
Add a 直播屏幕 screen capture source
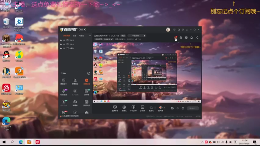(115, 108)
